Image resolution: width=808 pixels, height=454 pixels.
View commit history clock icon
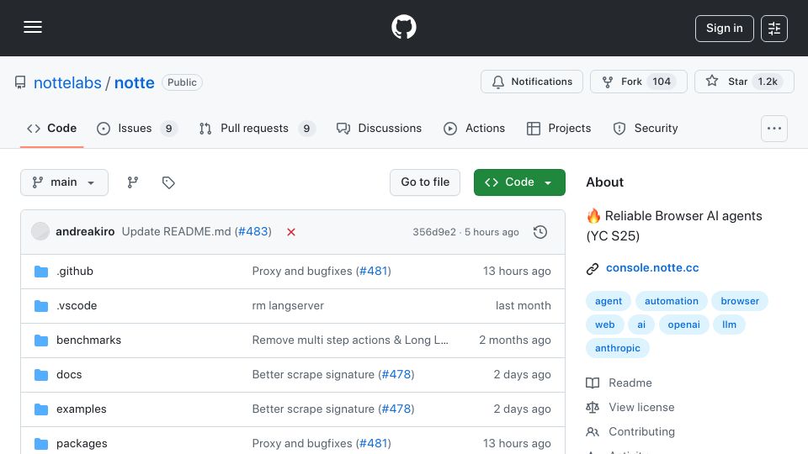540,232
